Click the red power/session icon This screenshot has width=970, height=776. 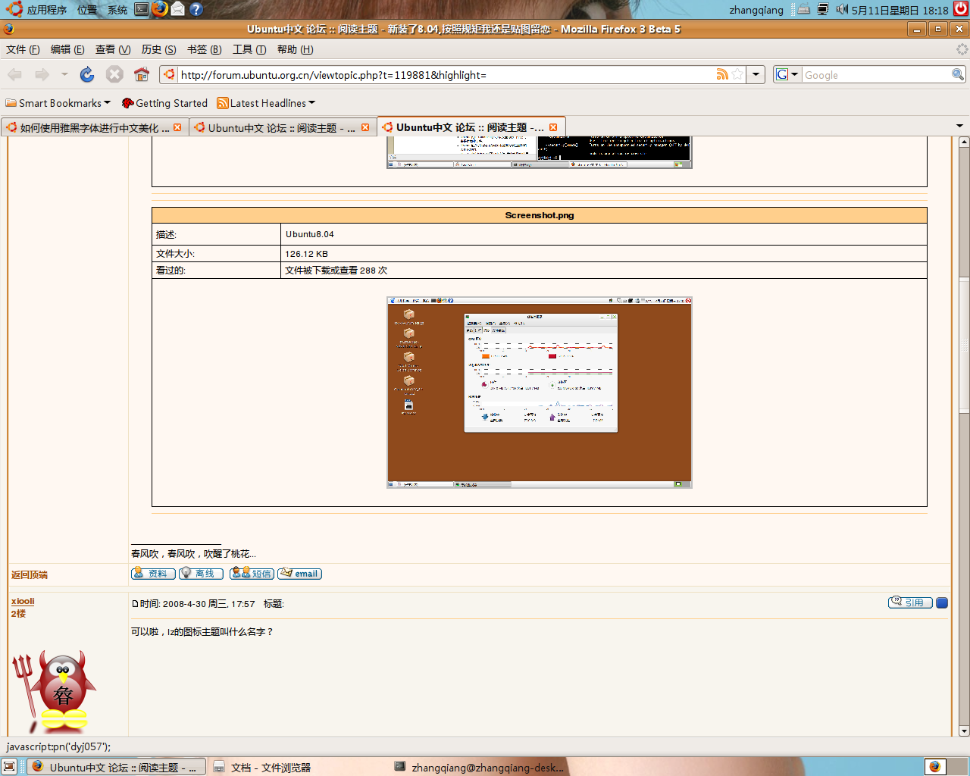961,9
